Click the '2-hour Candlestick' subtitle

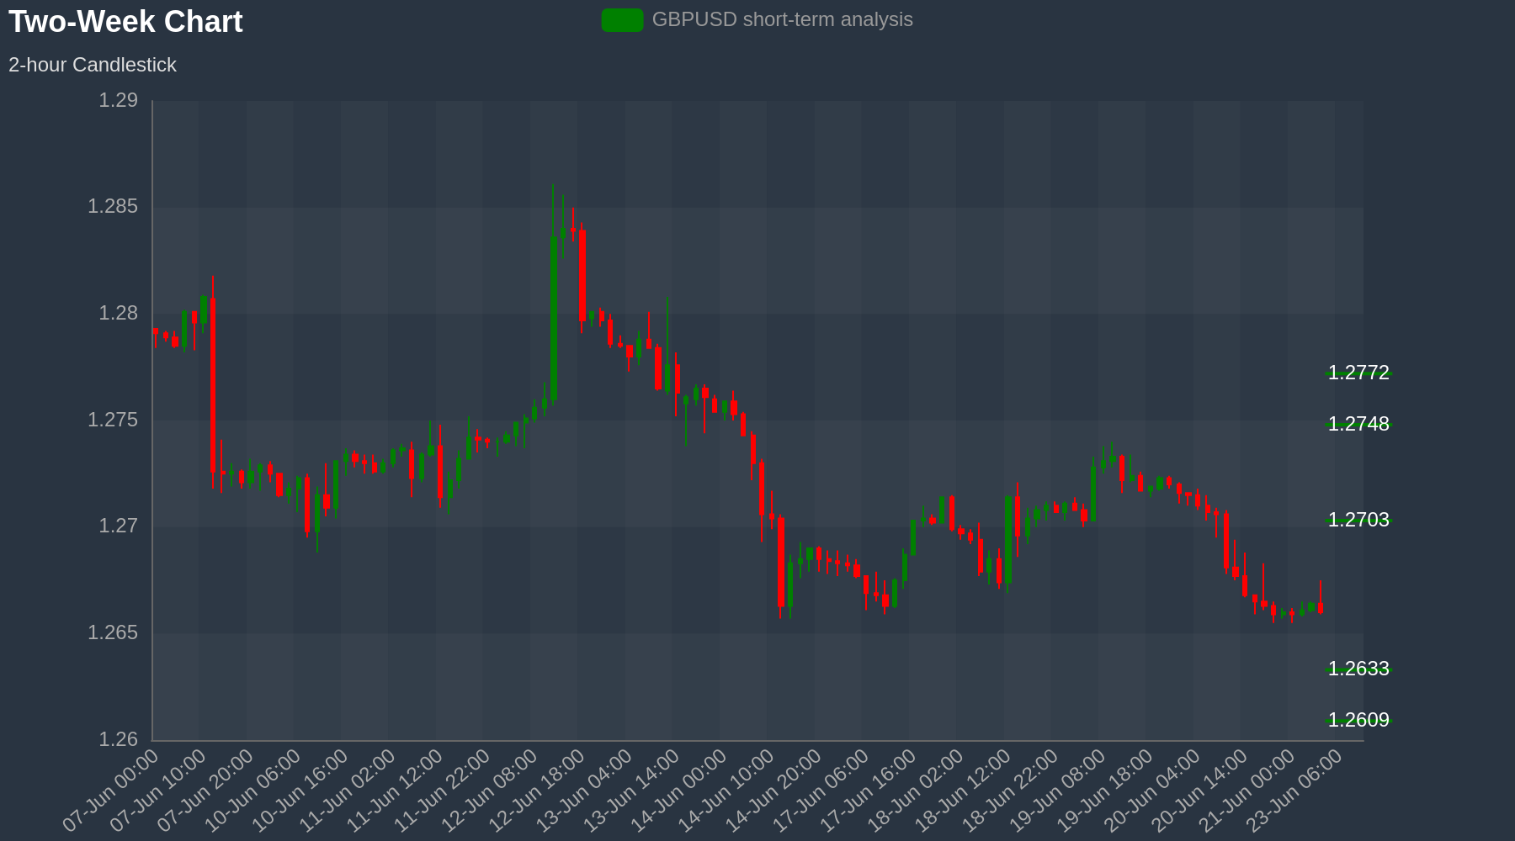click(93, 65)
